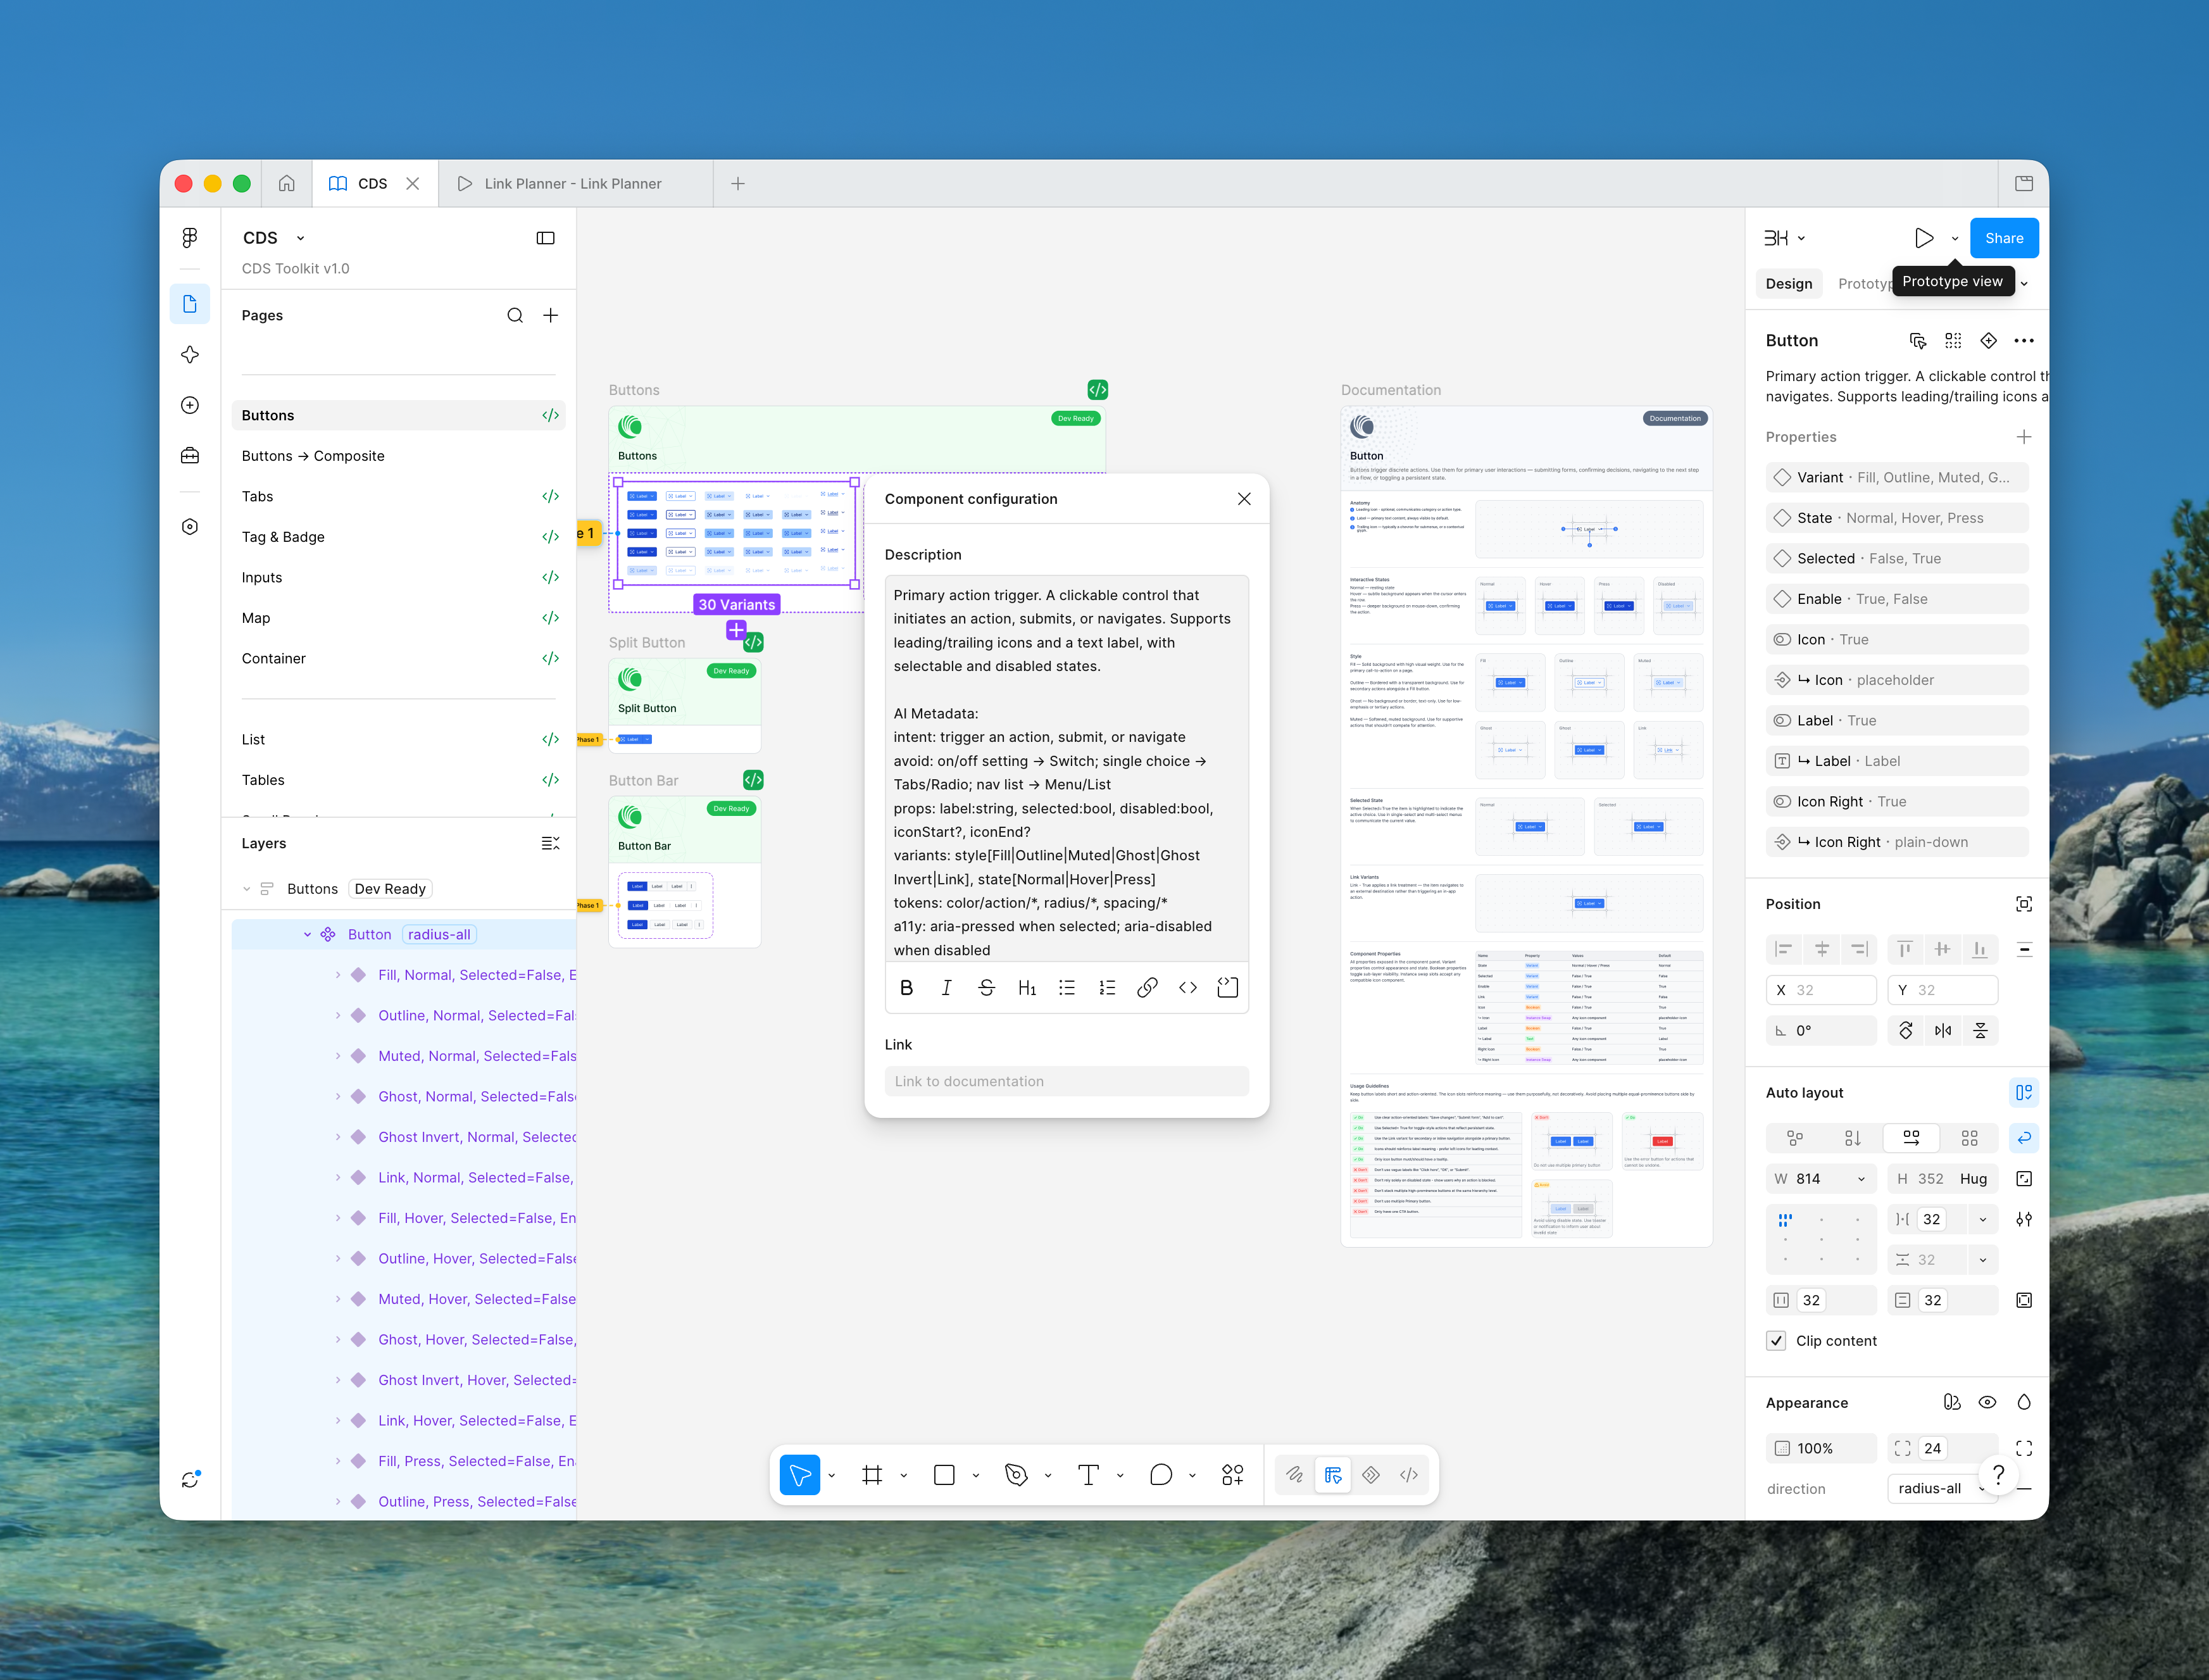Toggle the sidebar collapse icon beside CDS
Screen dimensions: 2209x1680
pyautogui.click(x=545, y=238)
